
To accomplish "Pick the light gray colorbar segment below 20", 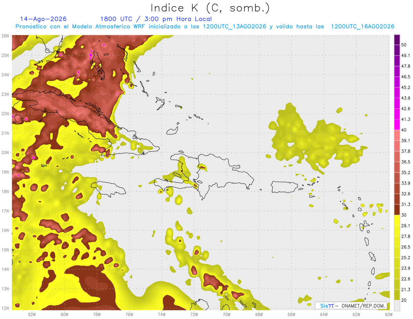I will [397, 305].
